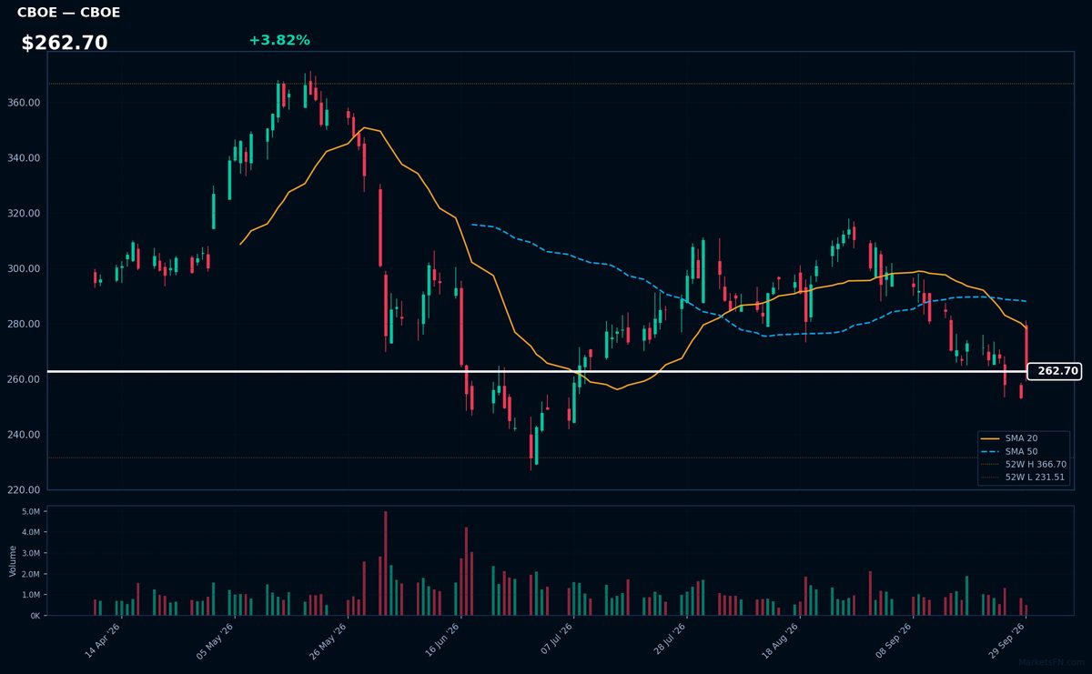
Task: Select the 52W H 366.70 legend entry
Action: [1023, 464]
